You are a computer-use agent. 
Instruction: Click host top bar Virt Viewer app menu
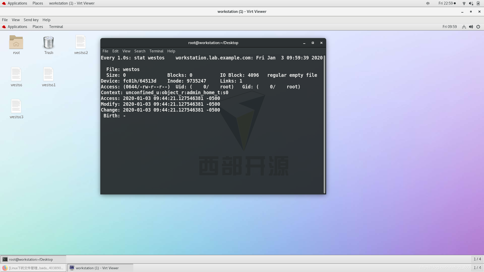72,3
